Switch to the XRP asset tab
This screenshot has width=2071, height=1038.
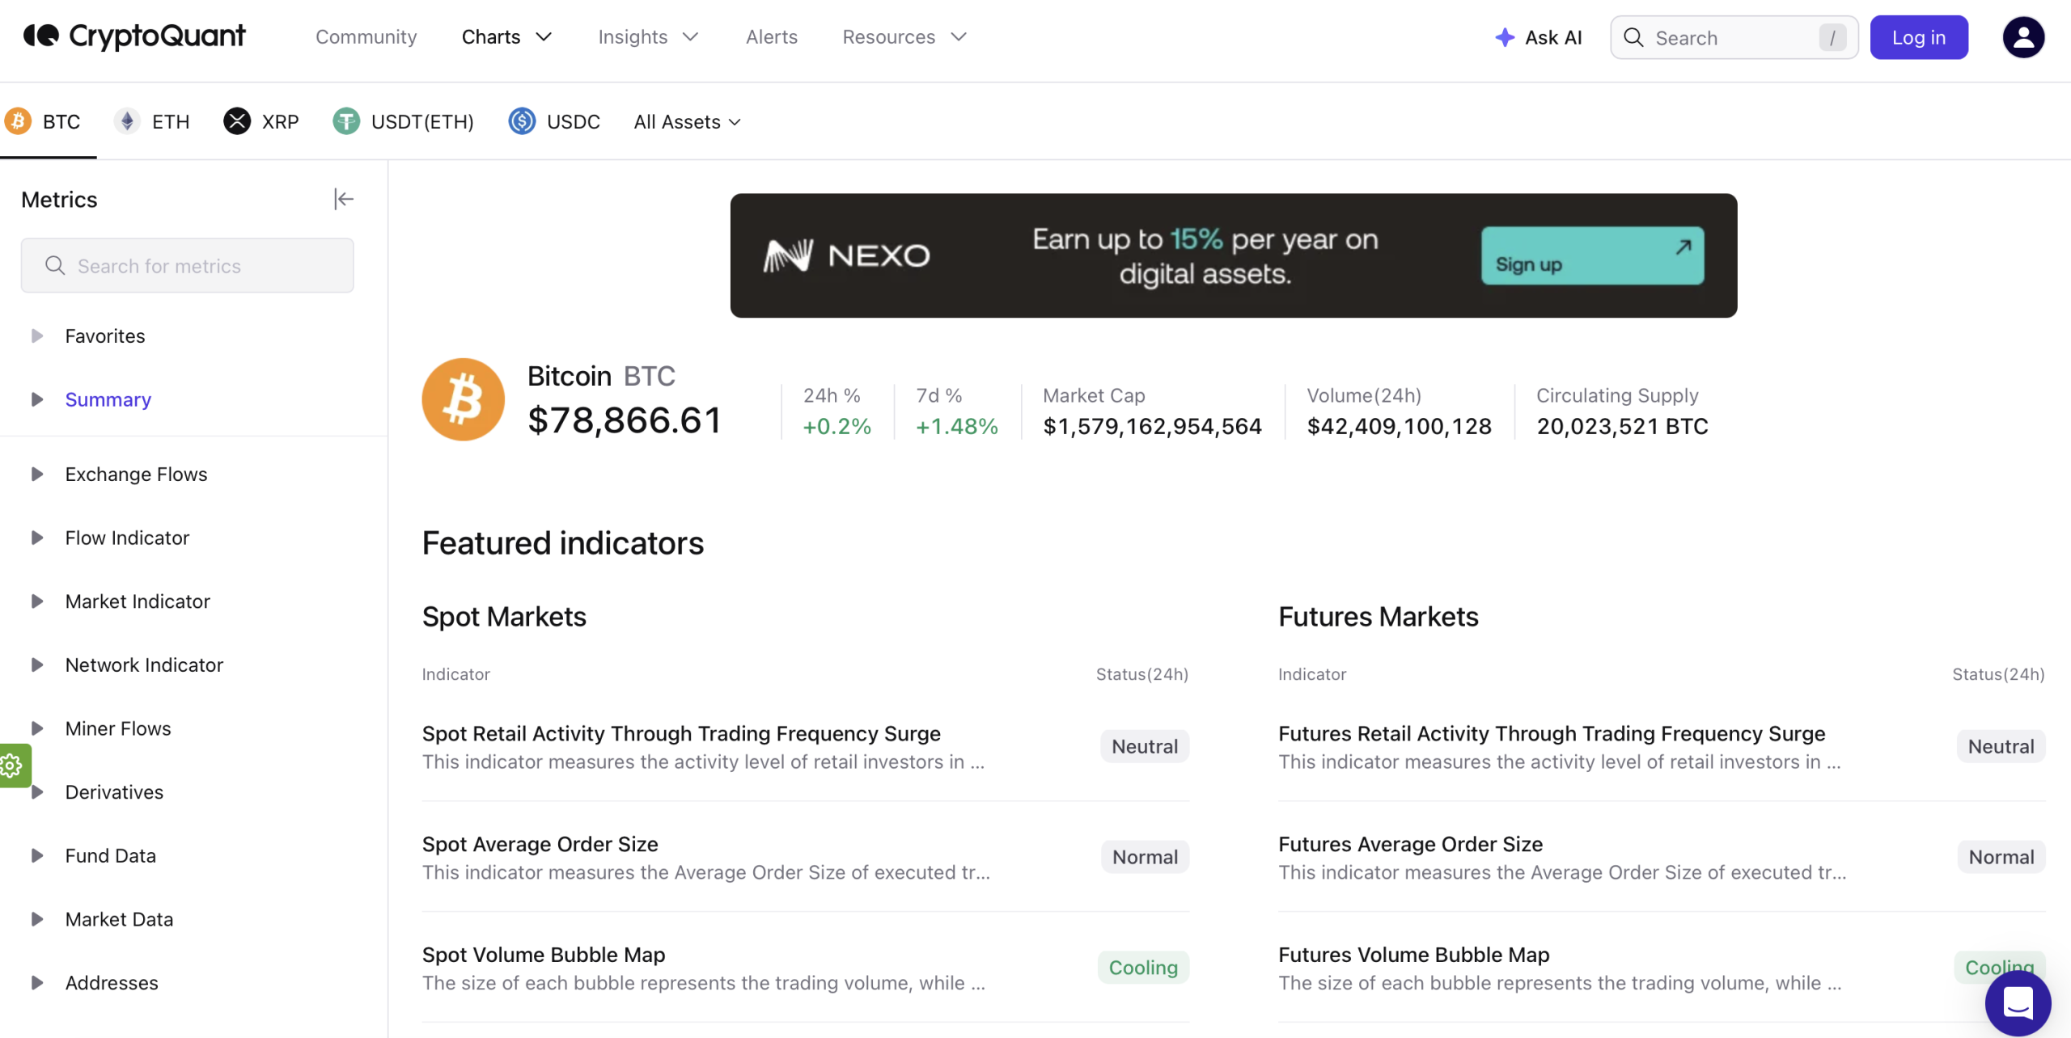(x=261, y=121)
